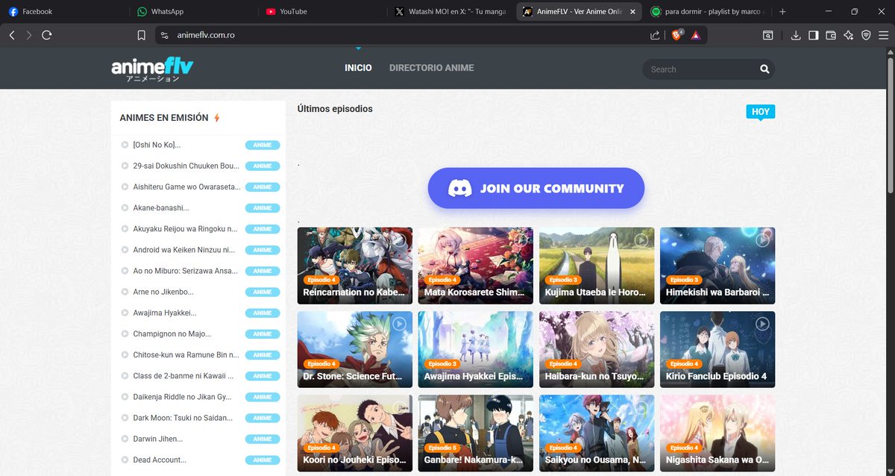The height and width of the screenshot is (476, 895).
Task: Open the Leo AI sparkle icon
Action: (849, 35)
